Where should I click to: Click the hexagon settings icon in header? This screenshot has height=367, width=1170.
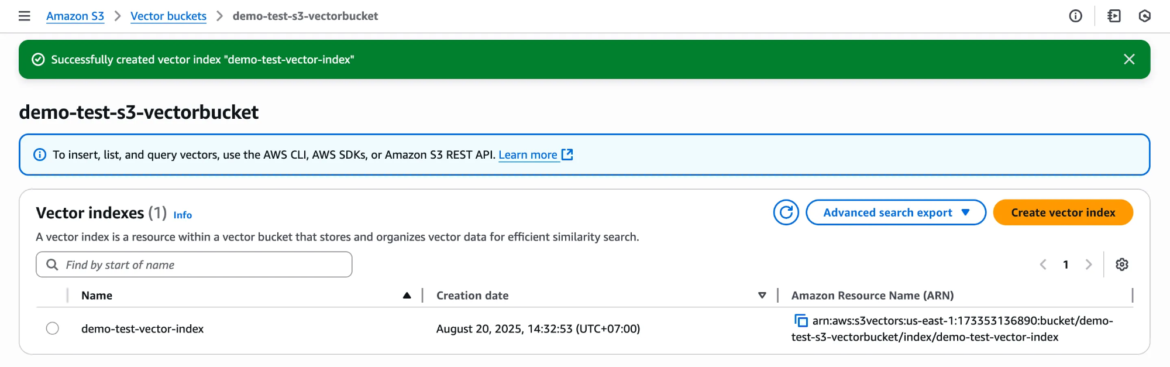[x=1145, y=16]
